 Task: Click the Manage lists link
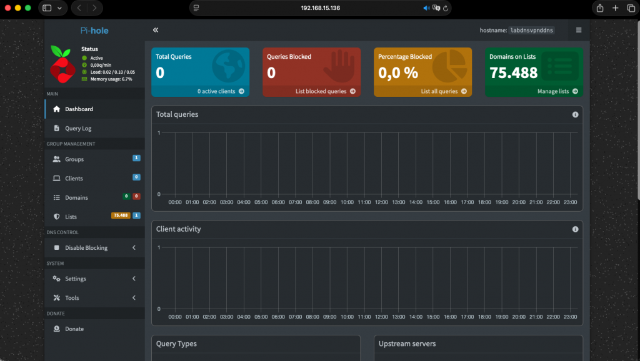pyautogui.click(x=557, y=91)
